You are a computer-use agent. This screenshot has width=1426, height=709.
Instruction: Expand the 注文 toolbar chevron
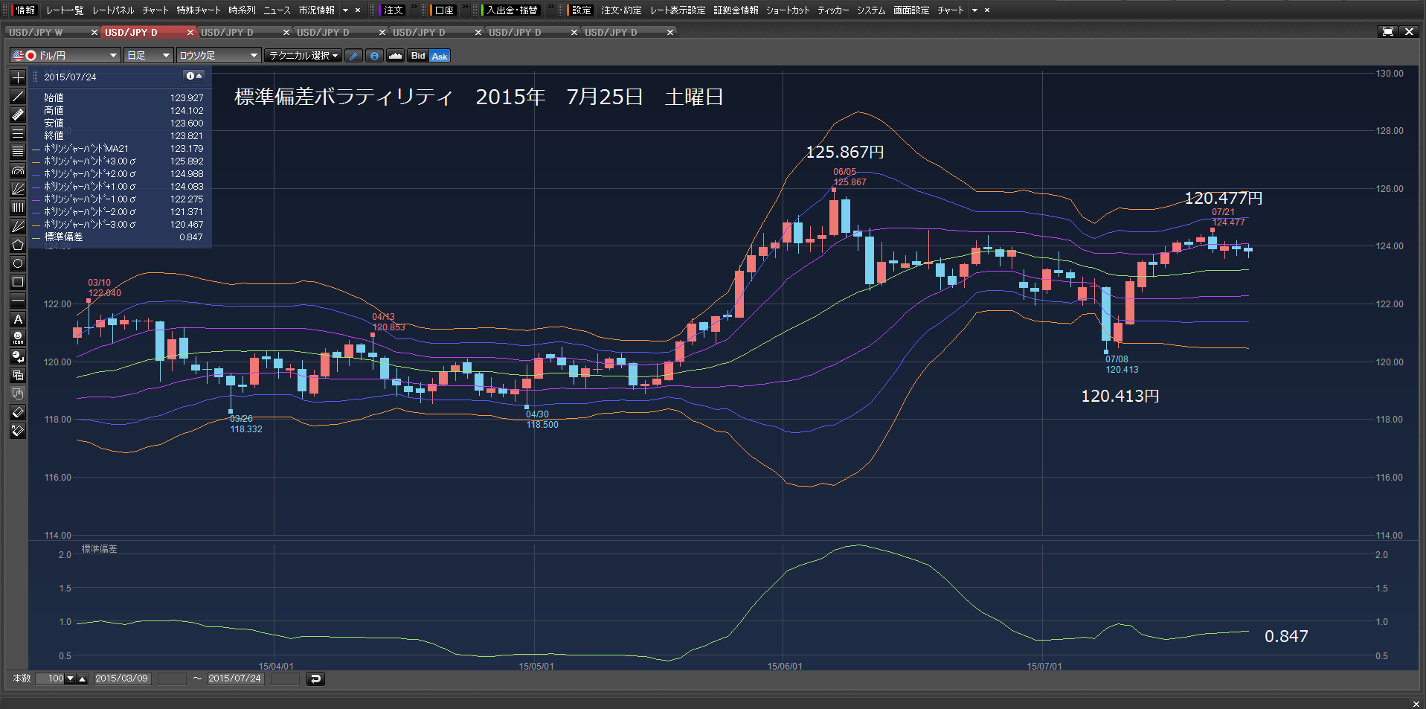[414, 8]
